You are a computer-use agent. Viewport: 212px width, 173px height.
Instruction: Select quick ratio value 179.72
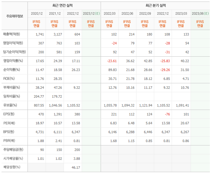57,96
